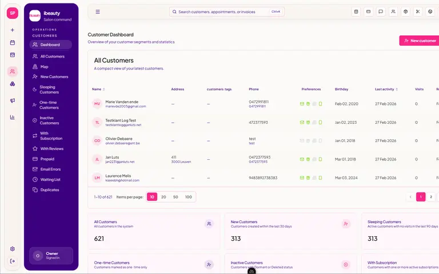Open New Customers in the sidebar menu
This screenshot has width=439, height=274.
50,76
